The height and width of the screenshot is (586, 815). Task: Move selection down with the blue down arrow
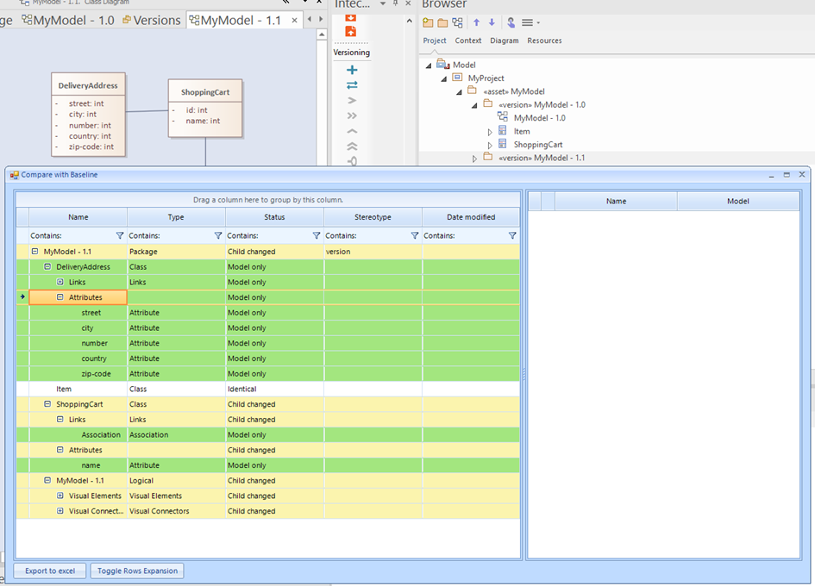click(492, 22)
